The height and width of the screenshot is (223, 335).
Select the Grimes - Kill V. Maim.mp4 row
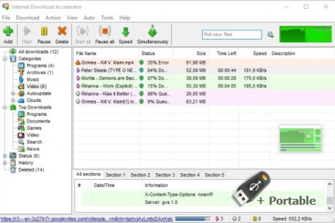coord(103,62)
